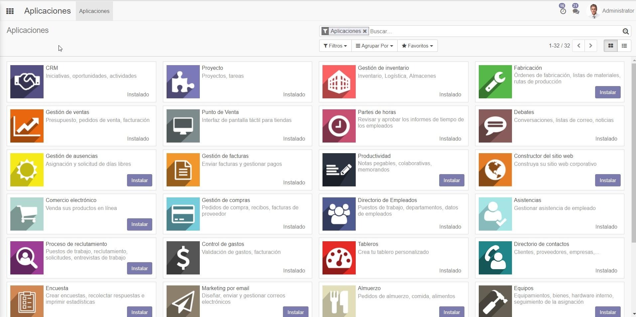The width and height of the screenshot is (636, 317).
Task: Open the main apps grid menu icon
Action: pos(10,11)
